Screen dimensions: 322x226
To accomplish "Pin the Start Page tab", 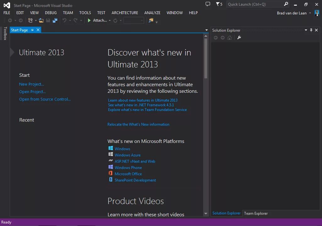I will [x=32, y=30].
